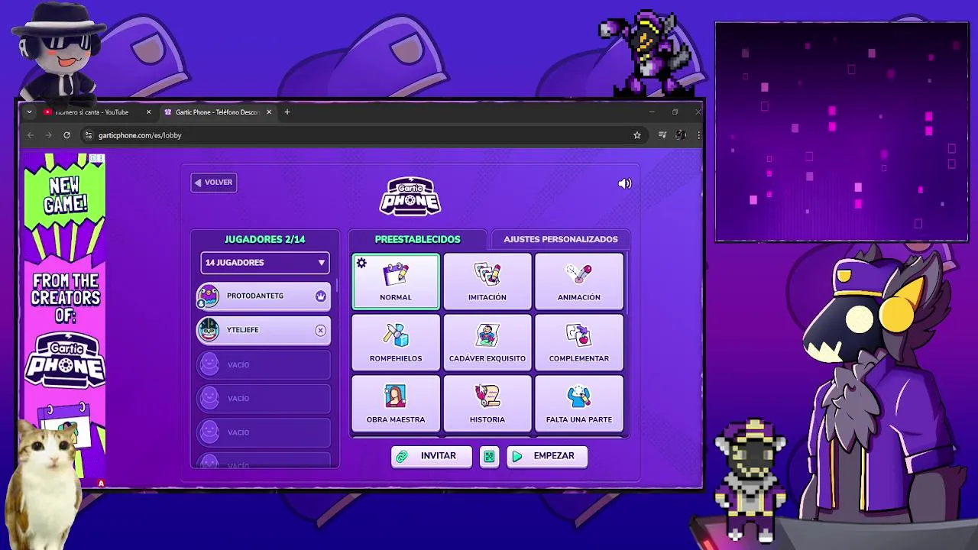Image resolution: width=978 pixels, height=550 pixels.
Task: Go forward in browser history
Action: pos(48,135)
